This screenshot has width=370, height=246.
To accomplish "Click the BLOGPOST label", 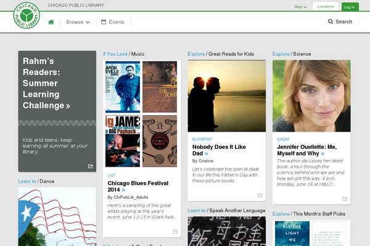I will (x=202, y=139).
